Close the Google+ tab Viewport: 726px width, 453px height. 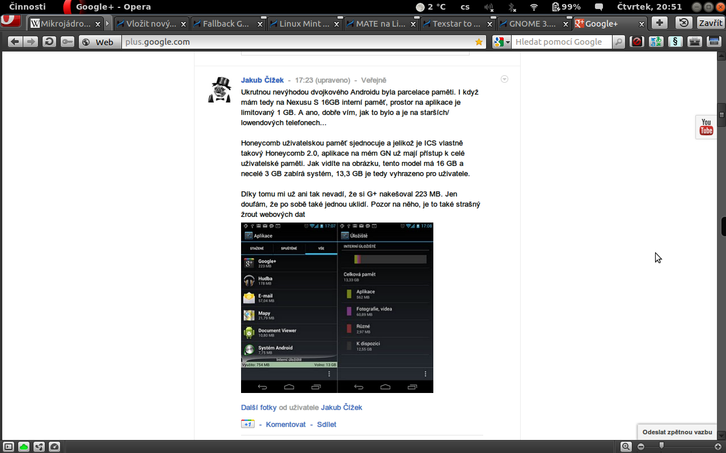tap(641, 24)
